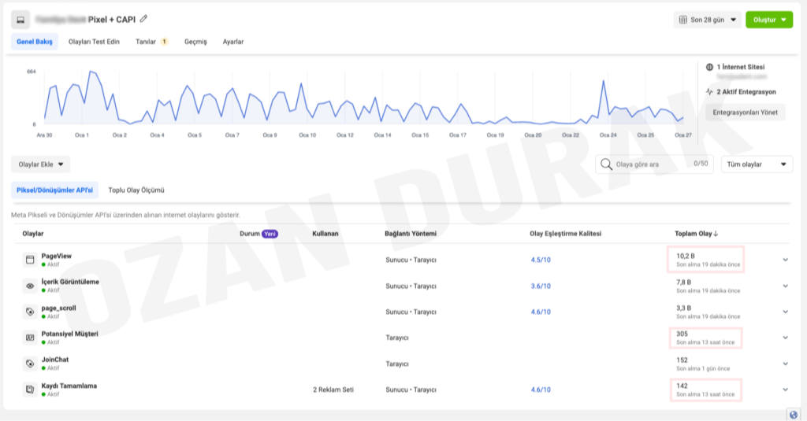Edit pixel name with pencil icon
Screen dimensions: 807x421
coord(143,19)
